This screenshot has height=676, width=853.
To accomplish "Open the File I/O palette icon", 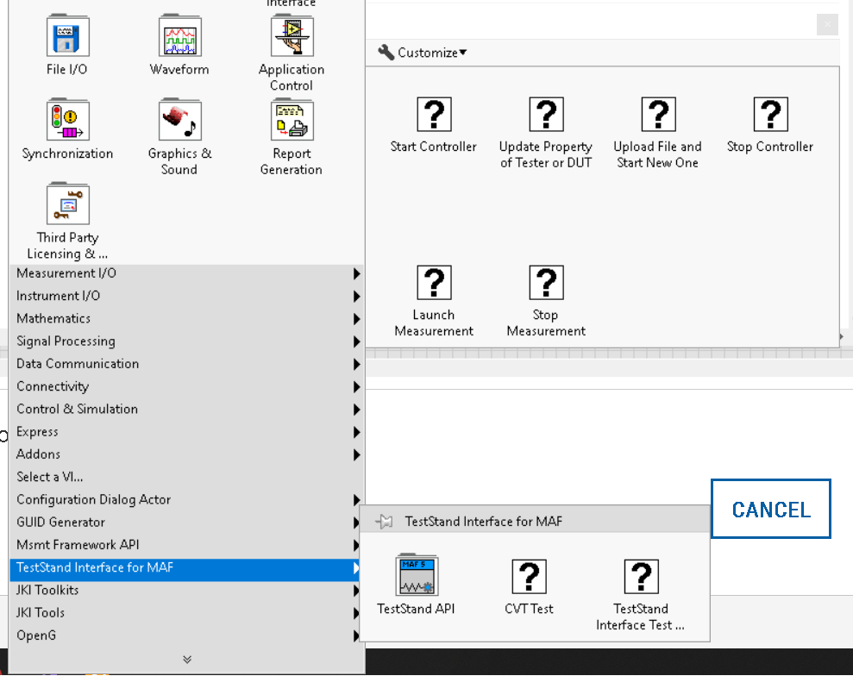I will tap(67, 37).
